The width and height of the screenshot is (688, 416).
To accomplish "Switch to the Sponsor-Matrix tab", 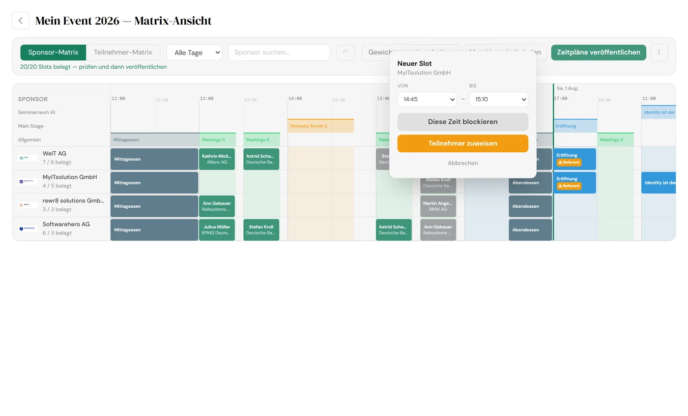I will click(x=53, y=53).
